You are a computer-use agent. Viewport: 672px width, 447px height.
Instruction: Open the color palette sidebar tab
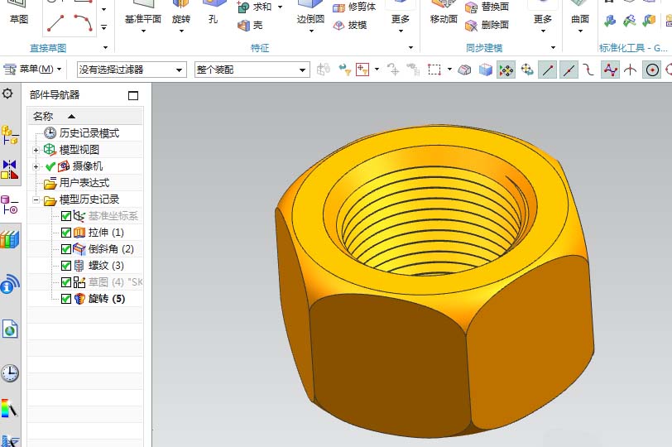[9, 408]
